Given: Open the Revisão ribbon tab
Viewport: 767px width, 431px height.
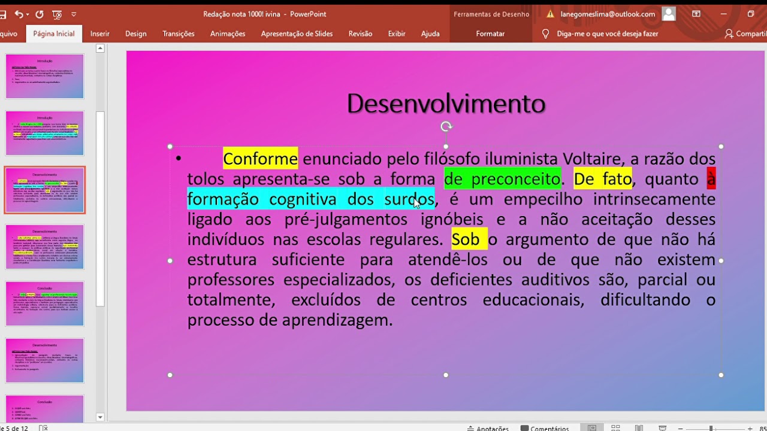Looking at the screenshot, I should coord(360,34).
